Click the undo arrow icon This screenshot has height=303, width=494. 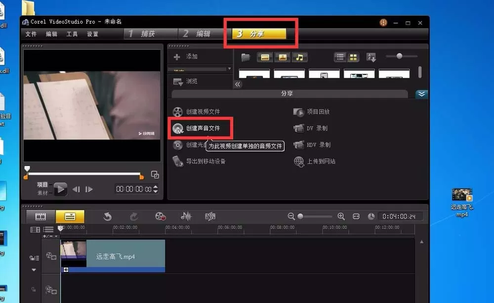108,217
